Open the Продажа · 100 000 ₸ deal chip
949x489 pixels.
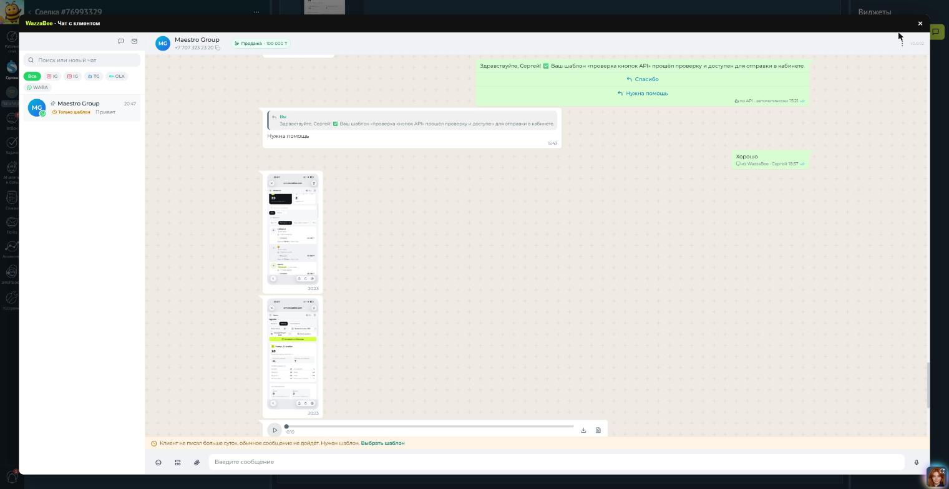tap(261, 44)
